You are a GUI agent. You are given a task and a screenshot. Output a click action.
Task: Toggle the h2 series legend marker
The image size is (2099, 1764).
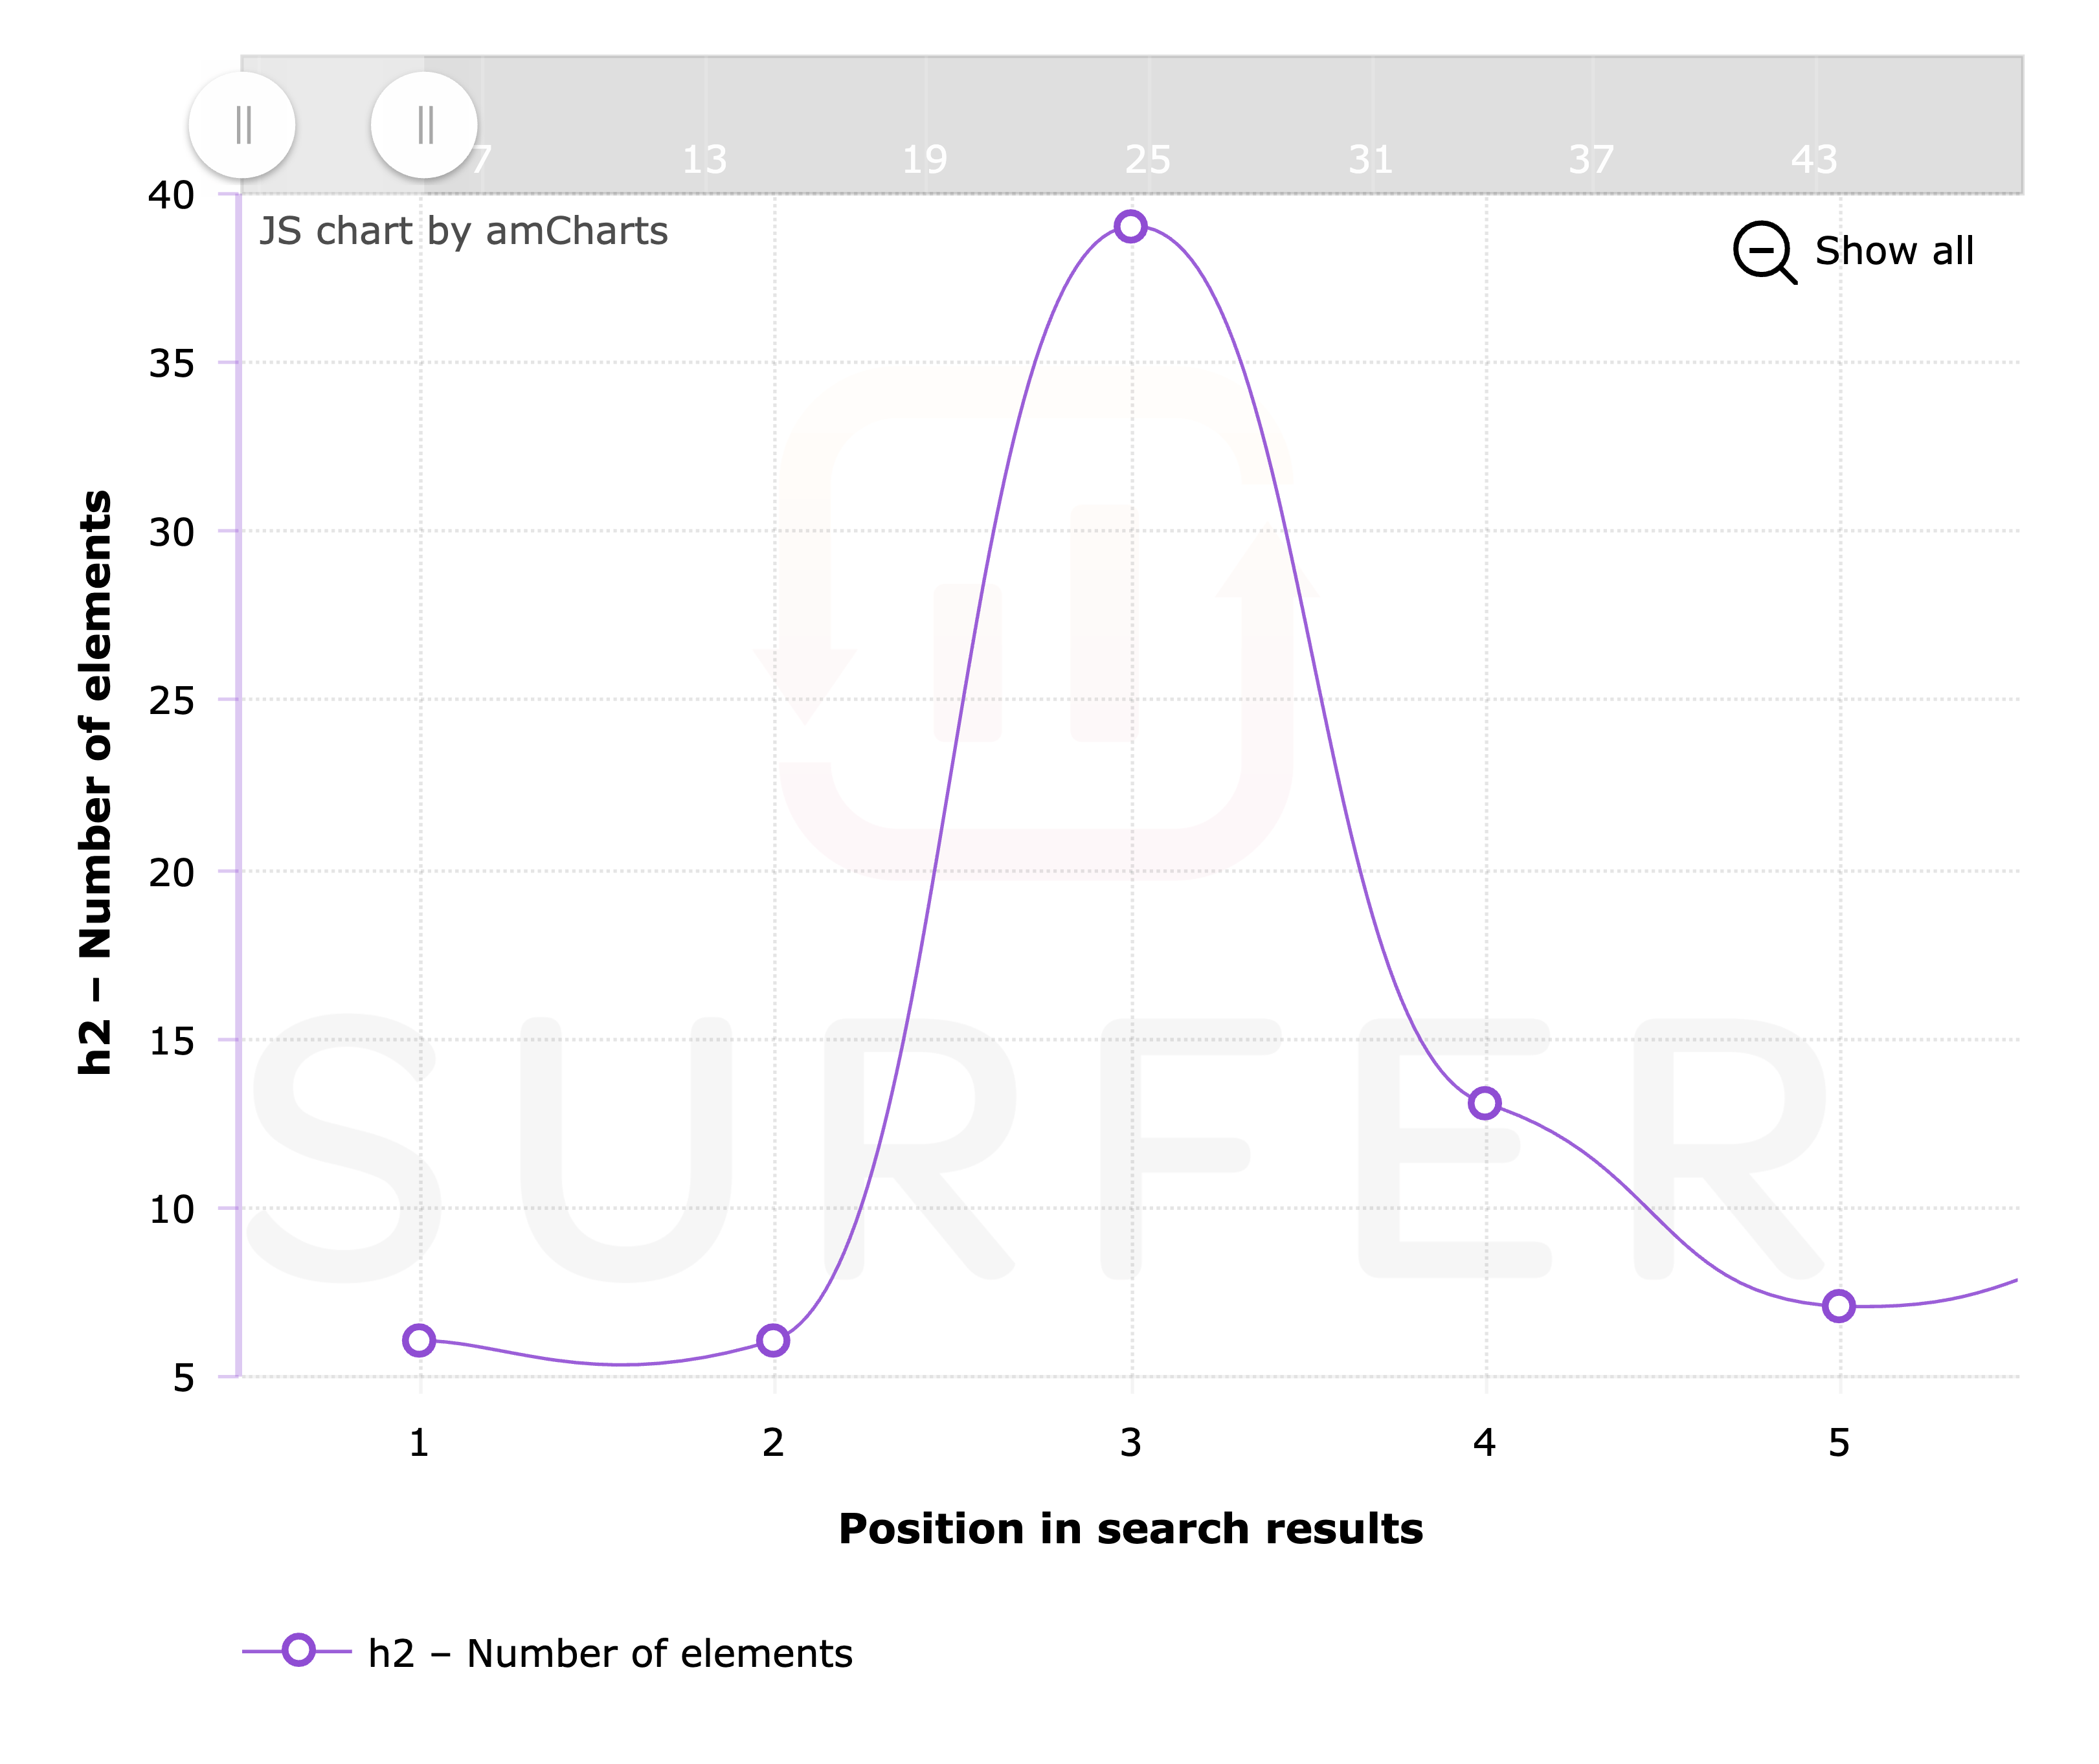pos(298,1650)
